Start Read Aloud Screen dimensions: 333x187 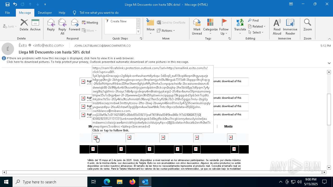coord(277,27)
